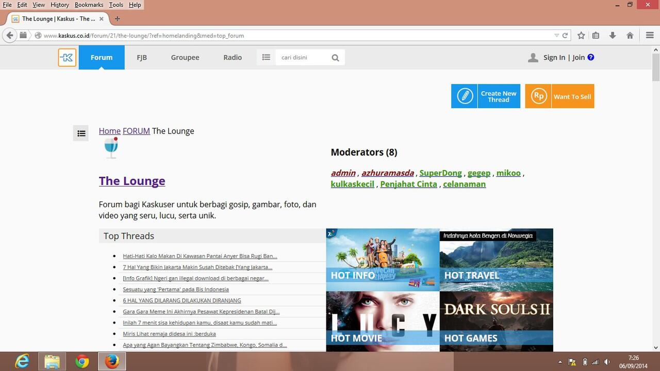The image size is (660, 371).
Task: Open the History menu
Action: [60, 5]
